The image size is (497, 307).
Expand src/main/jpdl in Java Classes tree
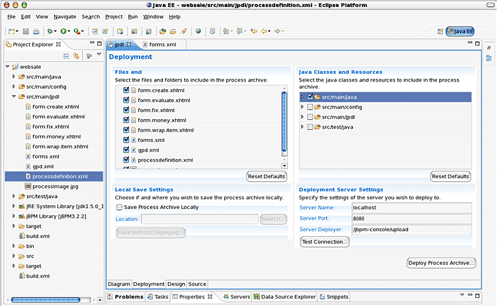pos(303,117)
